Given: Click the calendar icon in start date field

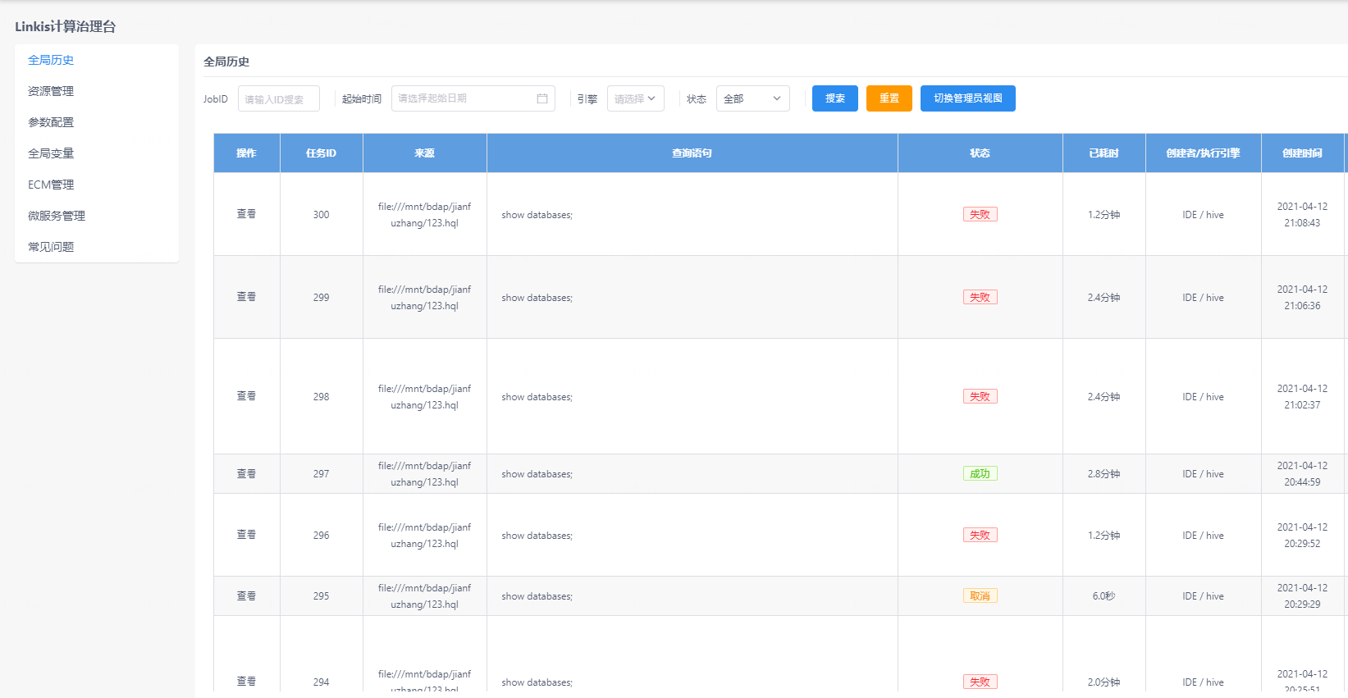Looking at the screenshot, I should (x=542, y=98).
